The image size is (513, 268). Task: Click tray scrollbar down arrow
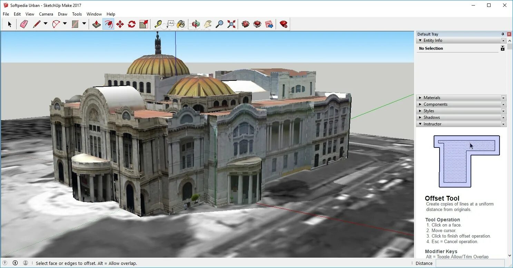tap(510, 255)
